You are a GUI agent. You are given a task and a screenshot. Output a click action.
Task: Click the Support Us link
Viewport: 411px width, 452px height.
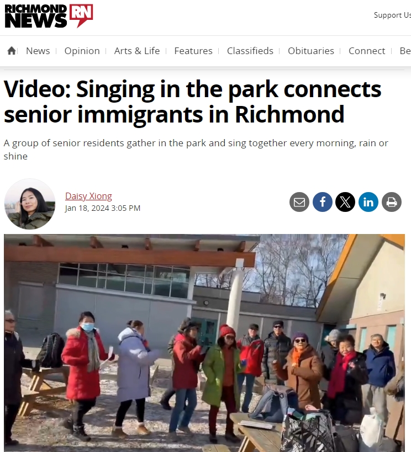click(x=392, y=15)
